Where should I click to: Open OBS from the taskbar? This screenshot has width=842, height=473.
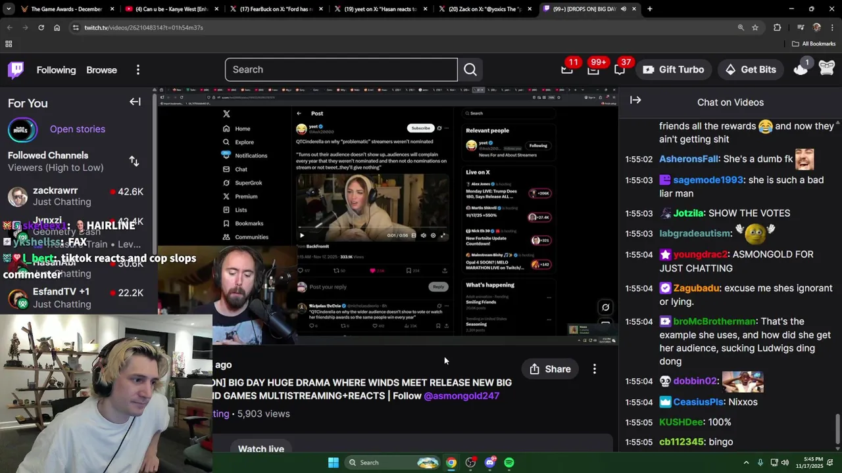tap(470, 462)
